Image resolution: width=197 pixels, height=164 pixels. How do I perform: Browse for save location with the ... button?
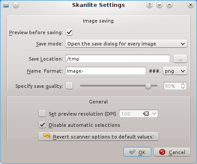(x=180, y=59)
